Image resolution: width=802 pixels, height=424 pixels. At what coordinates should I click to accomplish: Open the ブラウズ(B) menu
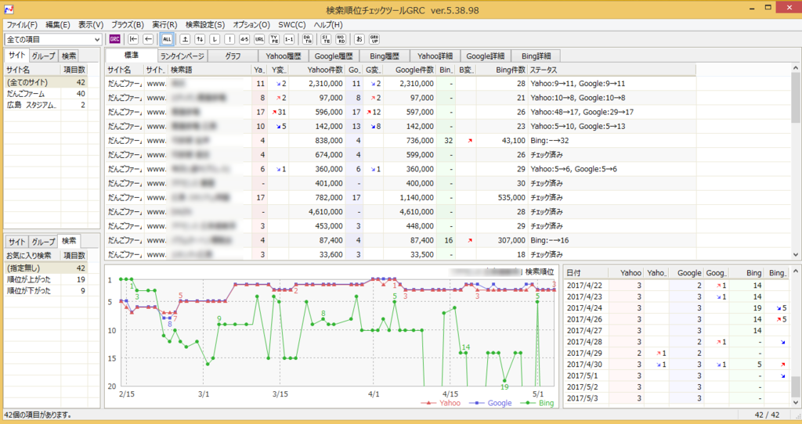(128, 24)
